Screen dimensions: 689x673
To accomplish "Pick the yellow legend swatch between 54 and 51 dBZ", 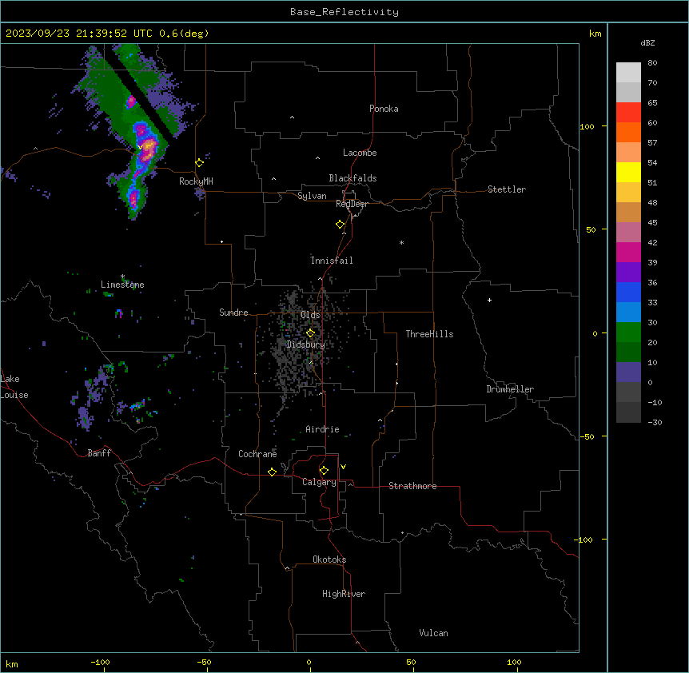I will (628, 172).
